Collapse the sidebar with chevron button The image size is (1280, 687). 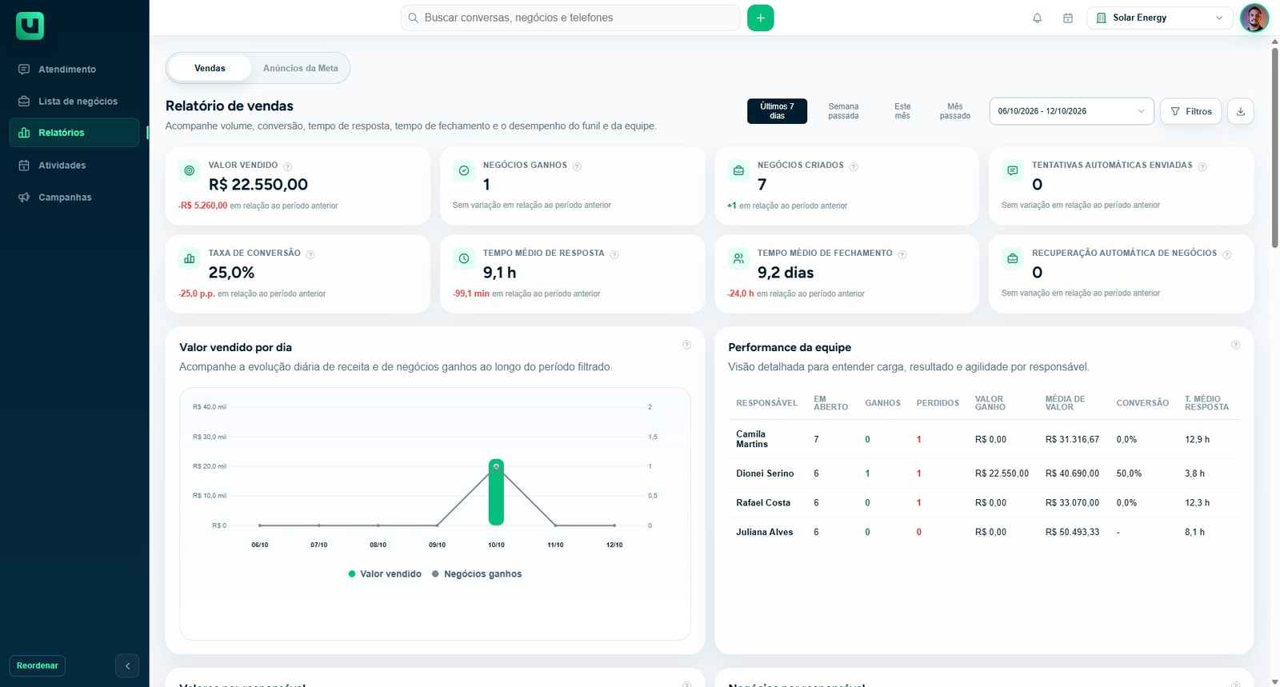(127, 665)
